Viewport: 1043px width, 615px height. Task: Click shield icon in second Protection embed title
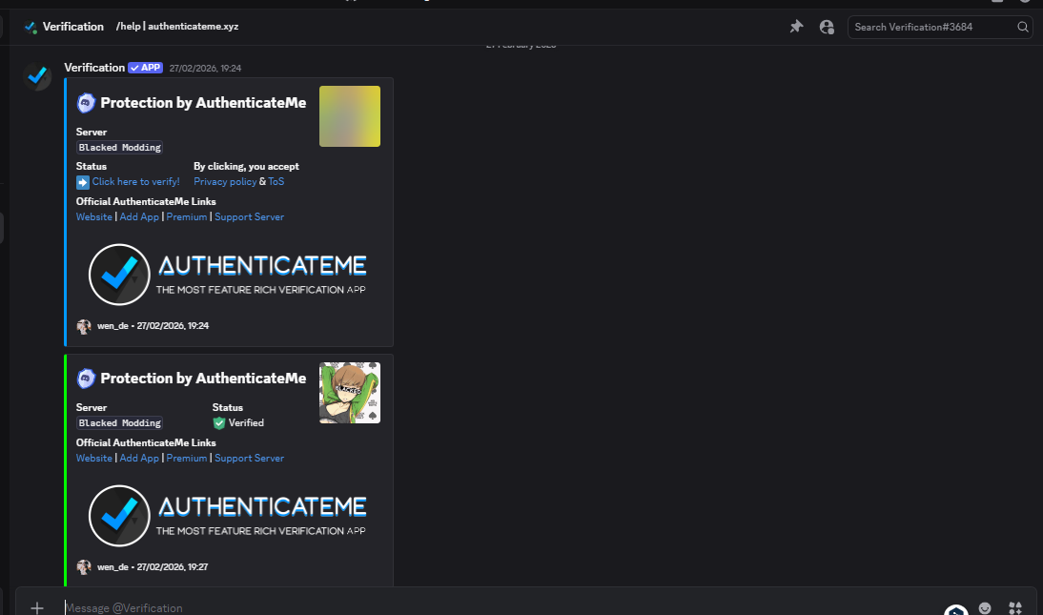pos(86,378)
